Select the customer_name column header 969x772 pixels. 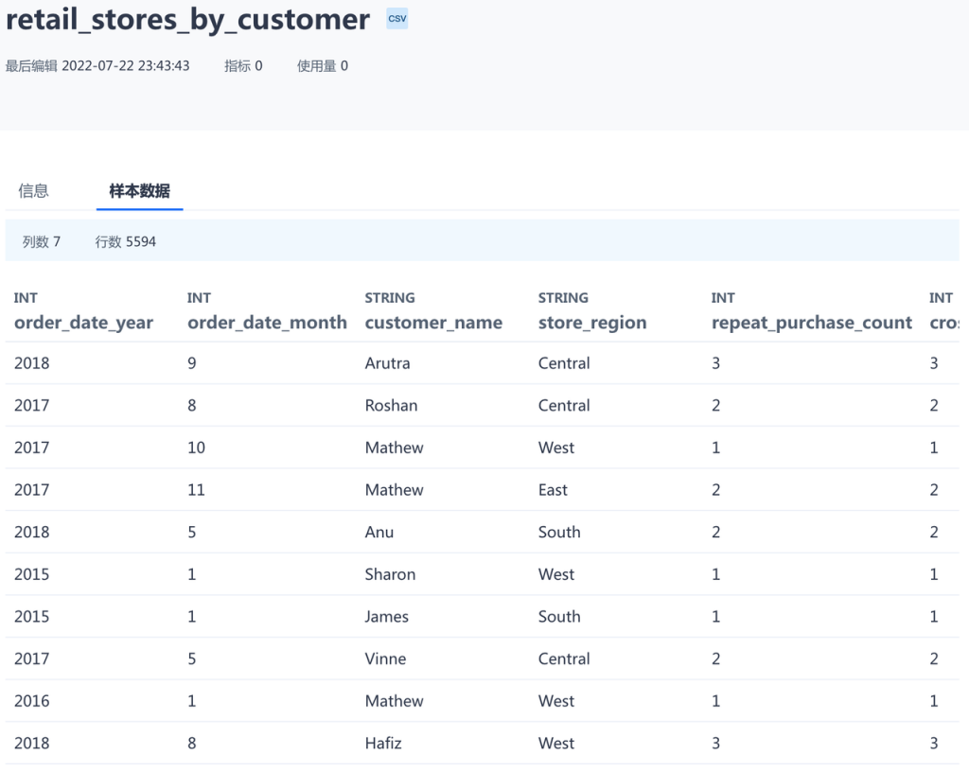coord(433,323)
